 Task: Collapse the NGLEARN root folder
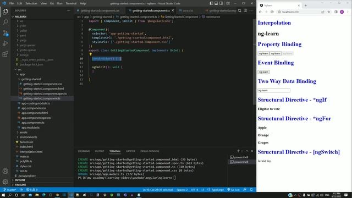pyautogui.click(x=20, y=16)
